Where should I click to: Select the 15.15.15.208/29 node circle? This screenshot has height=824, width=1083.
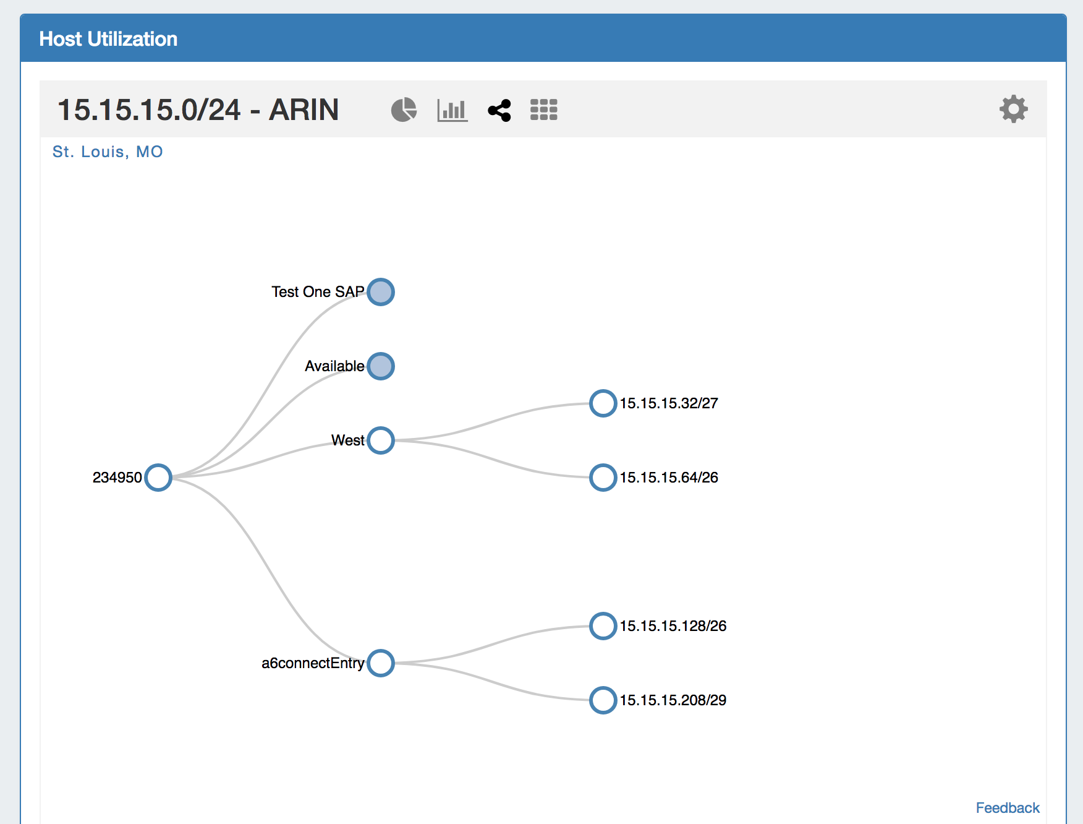click(x=603, y=700)
